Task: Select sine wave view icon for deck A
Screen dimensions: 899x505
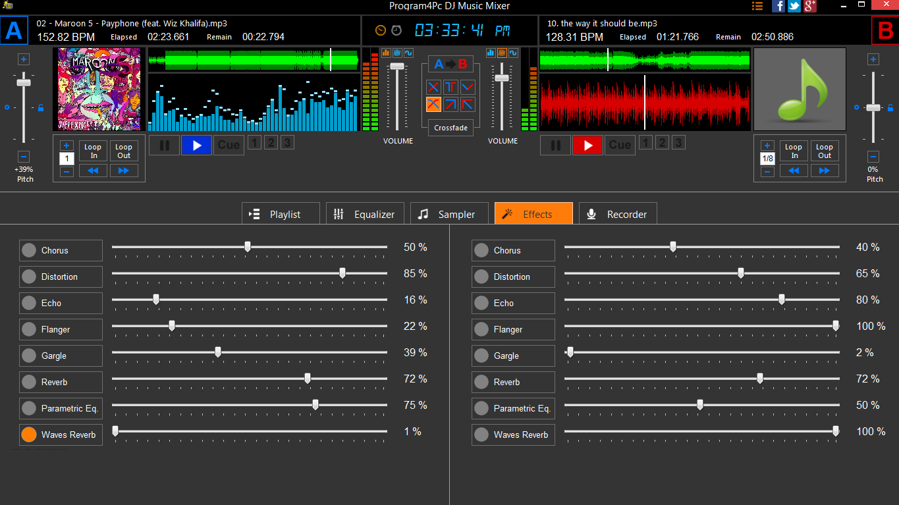Action: point(408,53)
